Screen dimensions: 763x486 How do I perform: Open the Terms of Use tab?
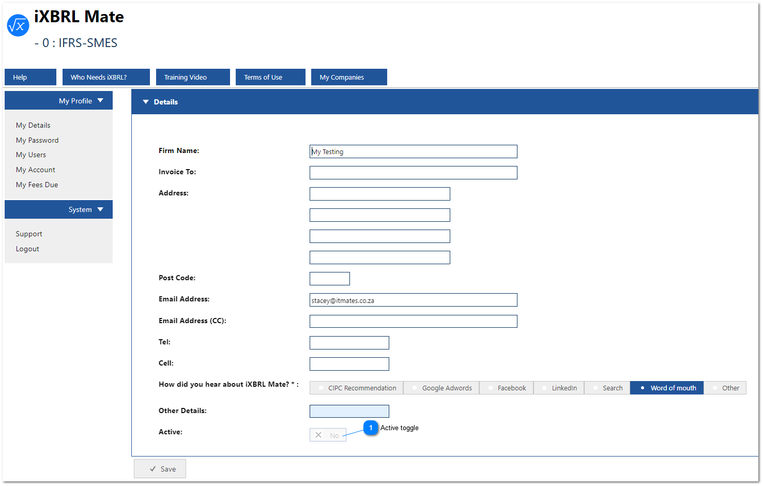270,77
